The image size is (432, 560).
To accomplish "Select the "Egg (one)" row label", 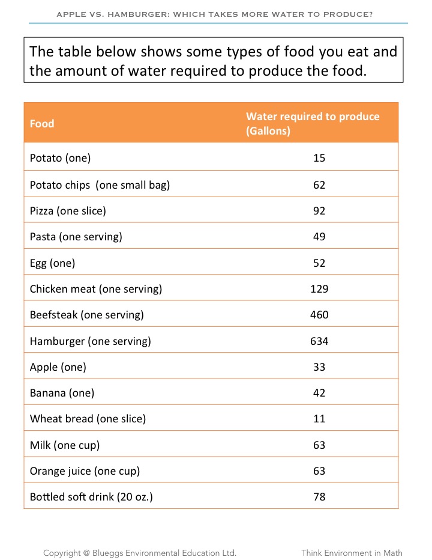I will 52,263.
